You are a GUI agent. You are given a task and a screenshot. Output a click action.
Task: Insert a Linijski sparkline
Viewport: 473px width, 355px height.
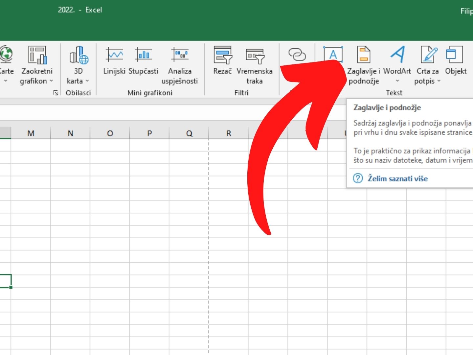114,61
